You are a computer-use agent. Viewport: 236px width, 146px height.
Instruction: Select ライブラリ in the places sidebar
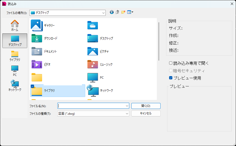tap(15, 56)
